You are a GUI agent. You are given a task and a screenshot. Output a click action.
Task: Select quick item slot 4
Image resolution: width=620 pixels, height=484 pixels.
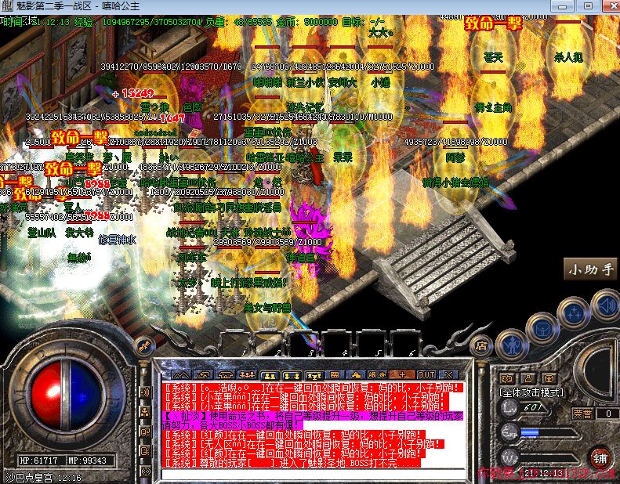click(335, 343)
